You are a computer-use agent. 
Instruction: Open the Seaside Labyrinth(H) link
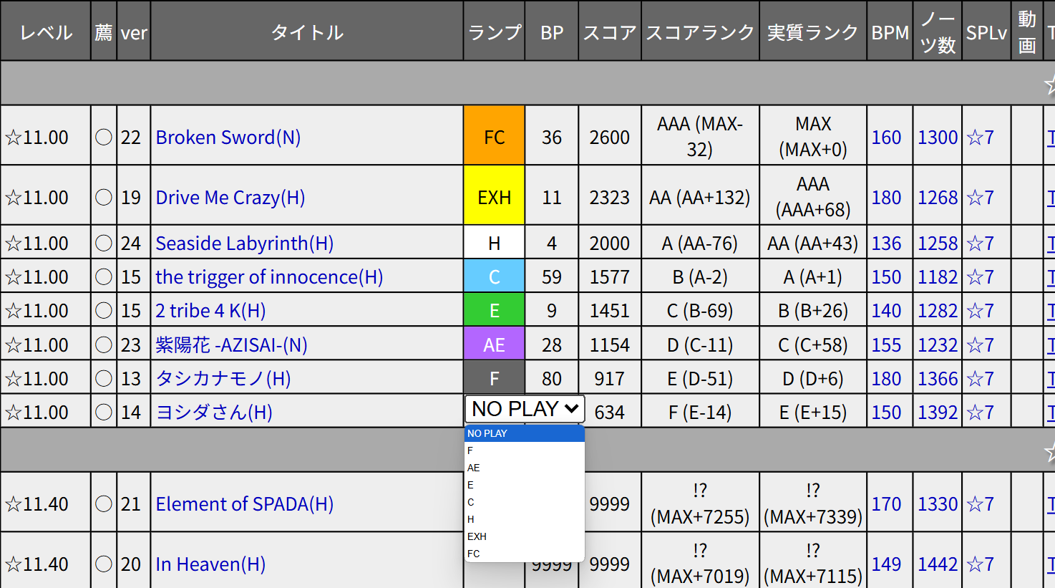[245, 243]
